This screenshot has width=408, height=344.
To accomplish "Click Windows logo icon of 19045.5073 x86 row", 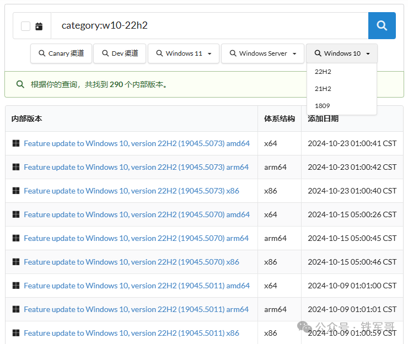I will click(x=16, y=191).
